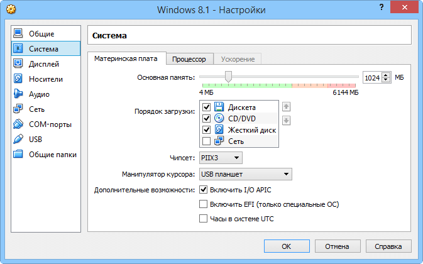Click the question mark help icon

pyautogui.click(x=382, y=8)
